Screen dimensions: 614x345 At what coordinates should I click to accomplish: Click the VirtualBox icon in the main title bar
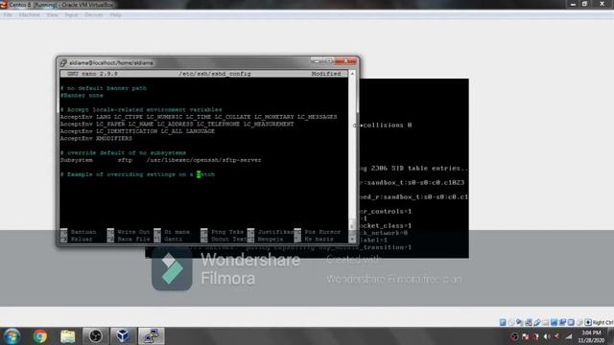(4, 4)
